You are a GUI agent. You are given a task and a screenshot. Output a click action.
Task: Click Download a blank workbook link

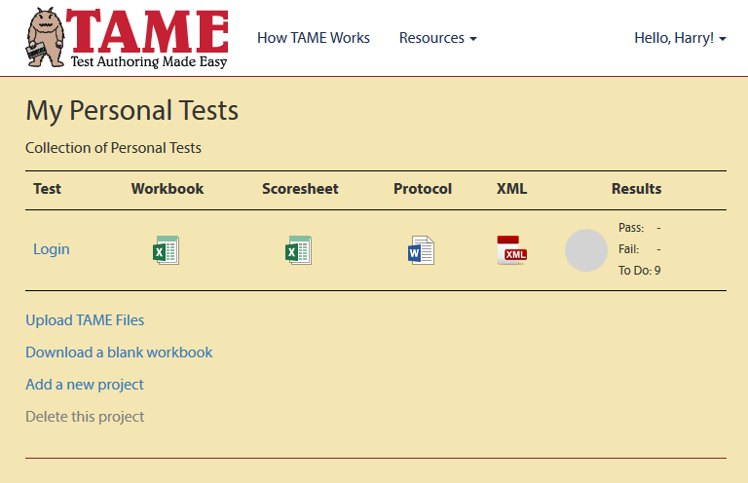click(119, 352)
